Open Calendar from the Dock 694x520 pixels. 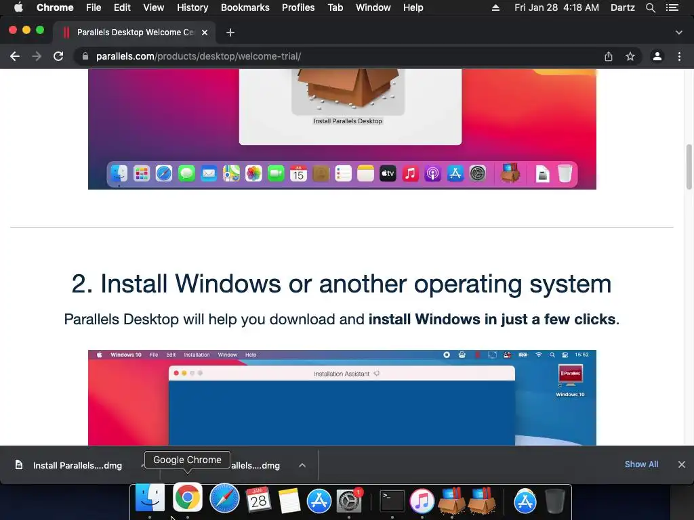click(x=258, y=500)
